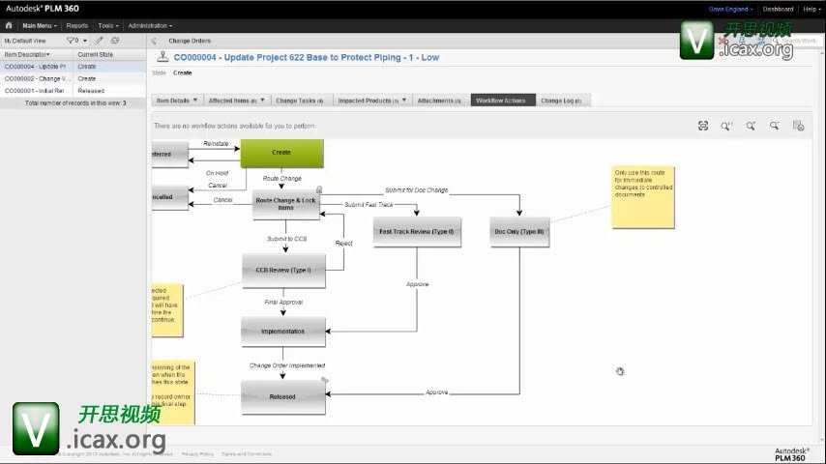Click the Change Orders breadcrumb
The width and height of the screenshot is (826, 464).
[190, 41]
